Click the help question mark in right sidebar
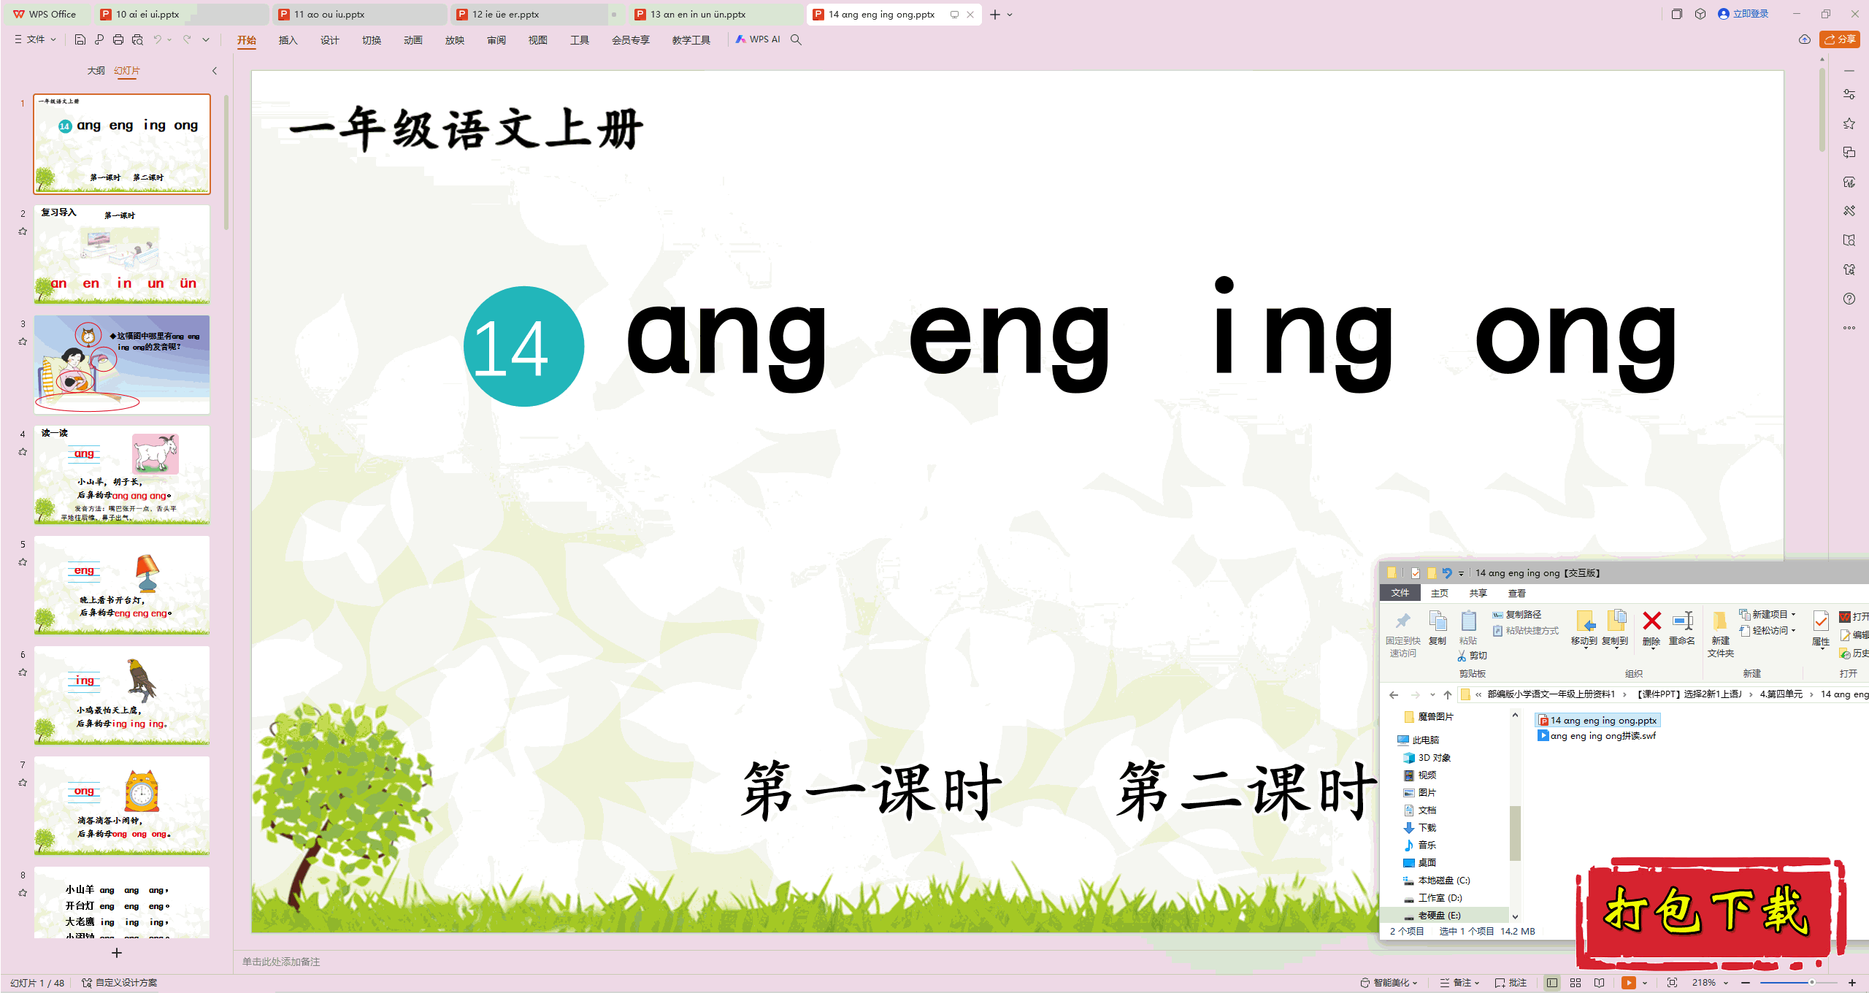1869x993 pixels. pyautogui.click(x=1849, y=299)
